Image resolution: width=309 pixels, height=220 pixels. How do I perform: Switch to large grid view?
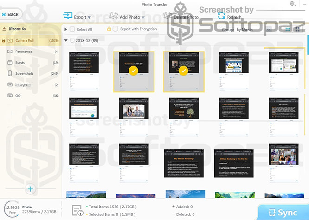(x=297, y=29)
